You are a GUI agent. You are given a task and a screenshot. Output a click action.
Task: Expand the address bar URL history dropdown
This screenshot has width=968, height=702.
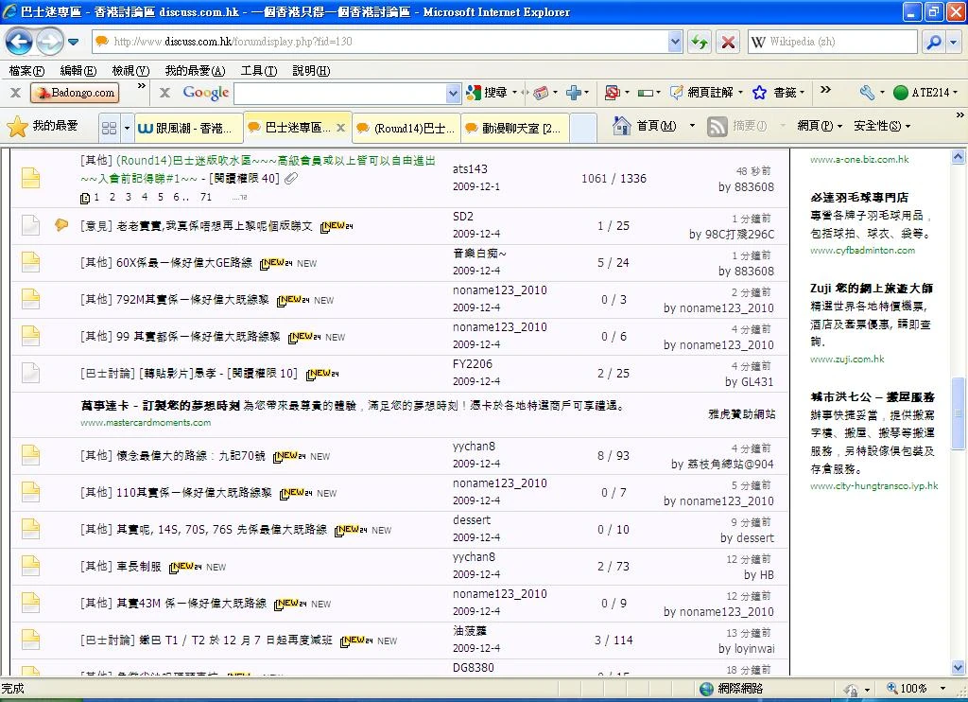675,42
